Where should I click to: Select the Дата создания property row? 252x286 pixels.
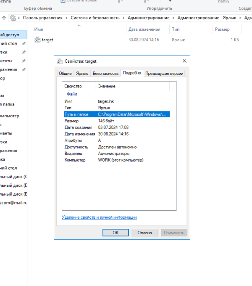pyautogui.click(x=117, y=127)
